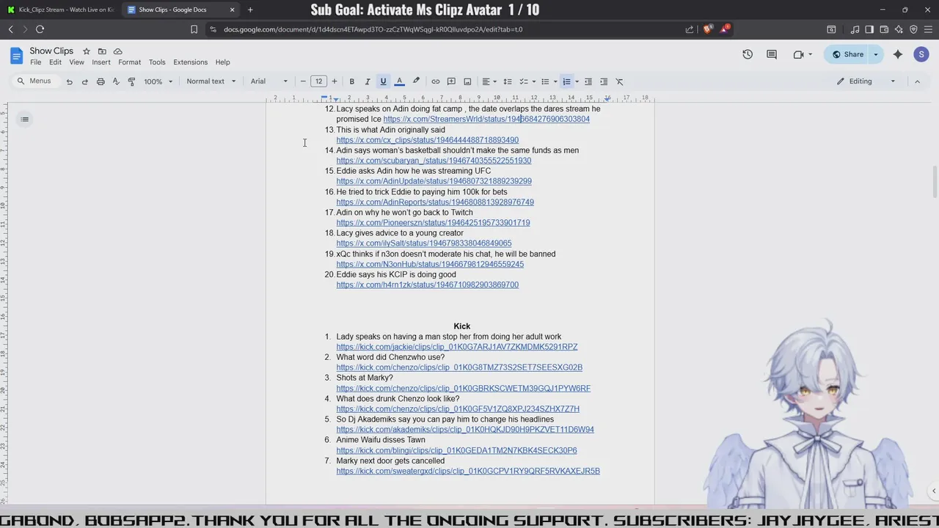Viewport: 939px width, 528px height.
Task: Move the document with the folder icon
Action: pyautogui.click(x=102, y=51)
